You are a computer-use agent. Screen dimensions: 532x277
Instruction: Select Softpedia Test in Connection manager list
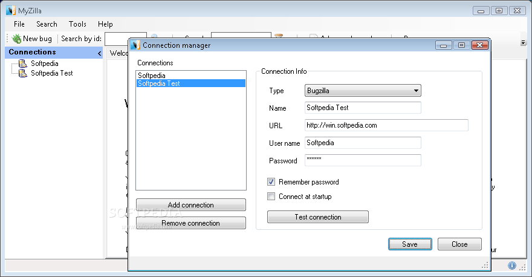190,83
